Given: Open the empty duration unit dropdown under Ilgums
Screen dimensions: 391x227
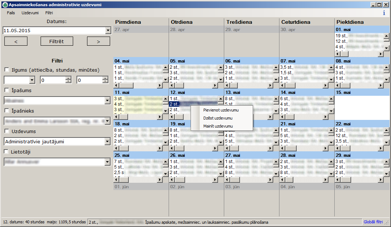Looking at the screenshot, I should point(31,80).
